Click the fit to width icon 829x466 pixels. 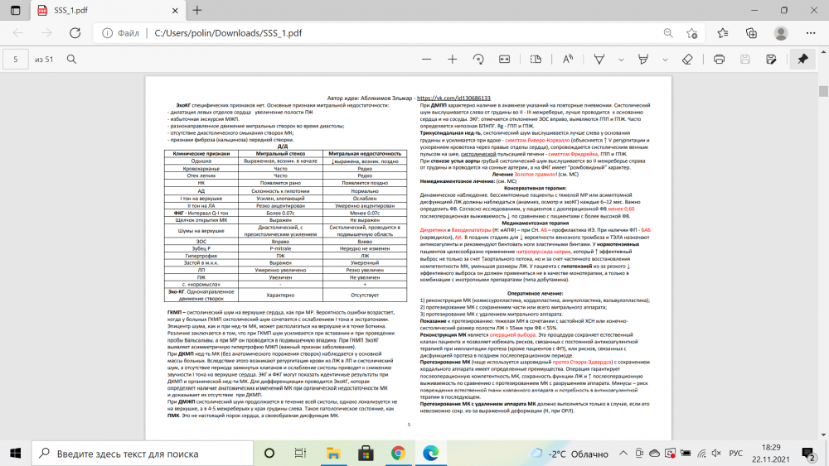505,60
